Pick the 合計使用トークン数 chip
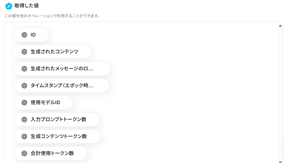The width and height of the screenshot is (285, 163). (50, 153)
